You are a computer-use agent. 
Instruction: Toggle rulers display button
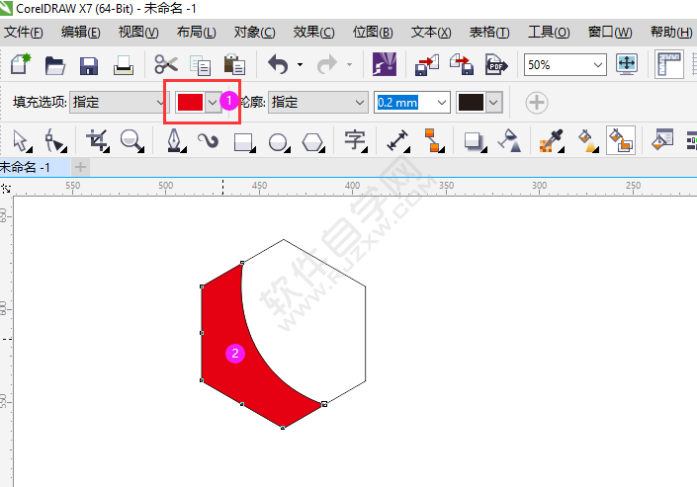coord(668,65)
